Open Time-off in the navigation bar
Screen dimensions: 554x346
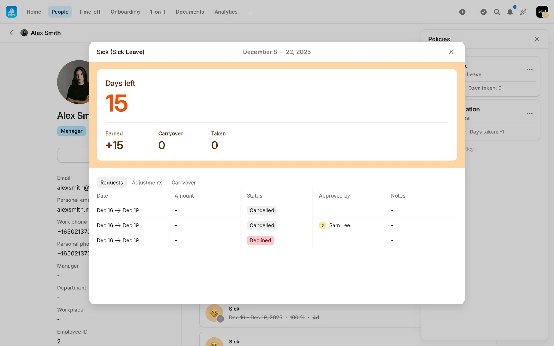click(x=89, y=12)
